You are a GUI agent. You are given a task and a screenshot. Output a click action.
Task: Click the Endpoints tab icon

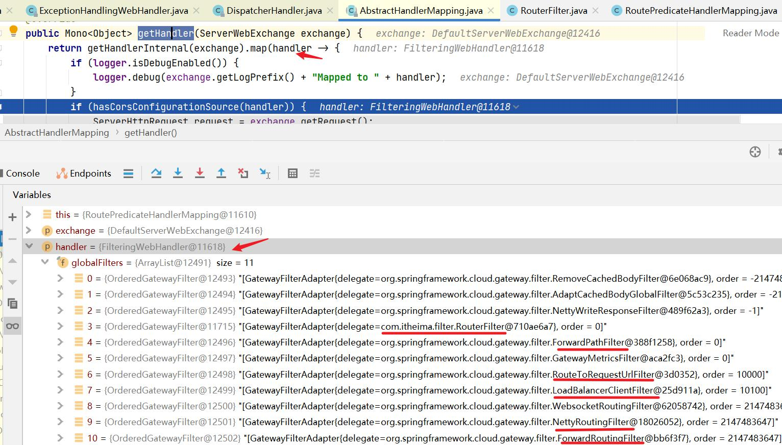click(x=62, y=174)
